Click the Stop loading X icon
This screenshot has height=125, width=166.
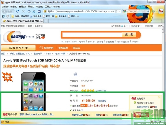click(24, 11)
